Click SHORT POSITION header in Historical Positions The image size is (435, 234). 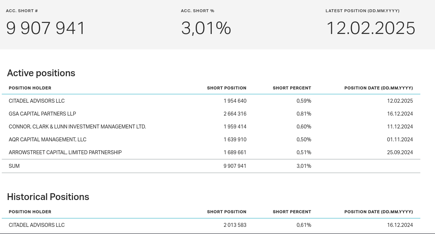[227, 212]
